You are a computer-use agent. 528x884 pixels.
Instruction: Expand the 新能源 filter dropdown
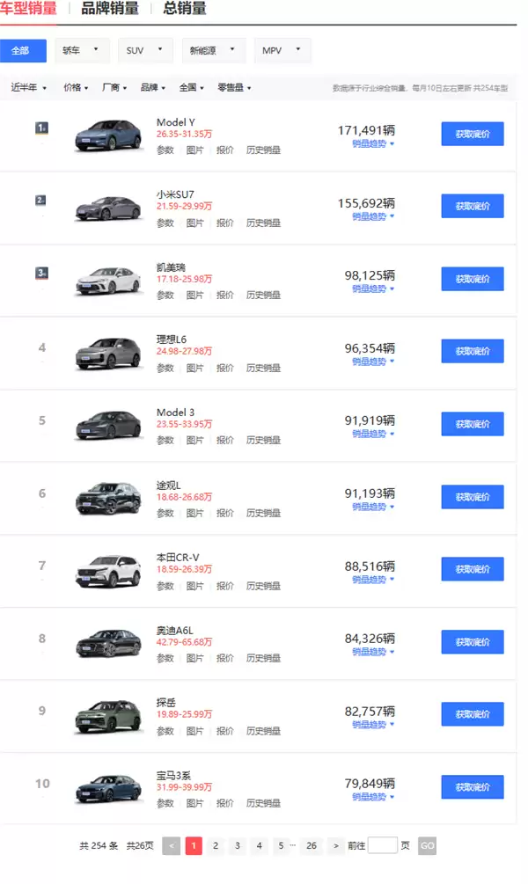tap(213, 50)
